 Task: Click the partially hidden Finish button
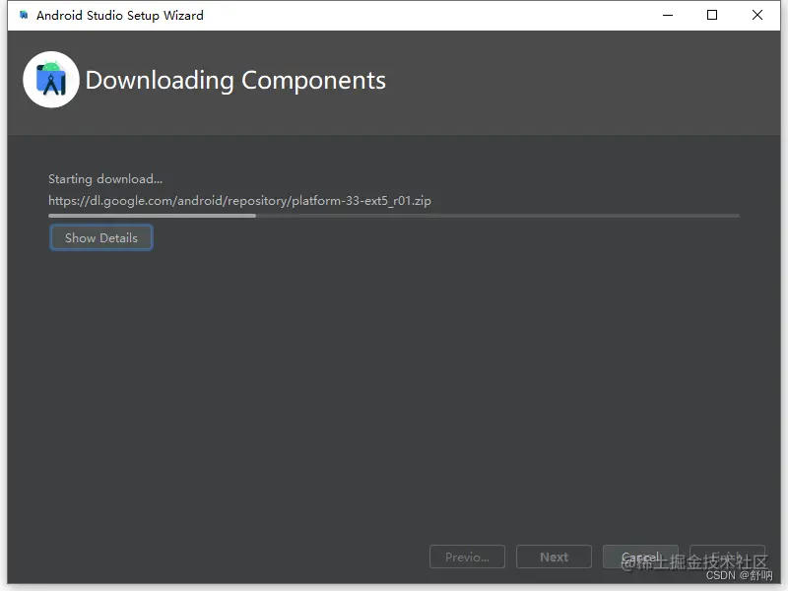tap(727, 557)
